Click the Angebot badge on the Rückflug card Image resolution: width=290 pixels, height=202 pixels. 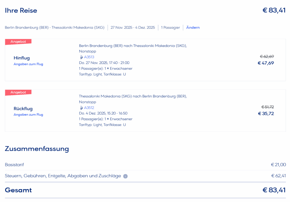(18, 92)
